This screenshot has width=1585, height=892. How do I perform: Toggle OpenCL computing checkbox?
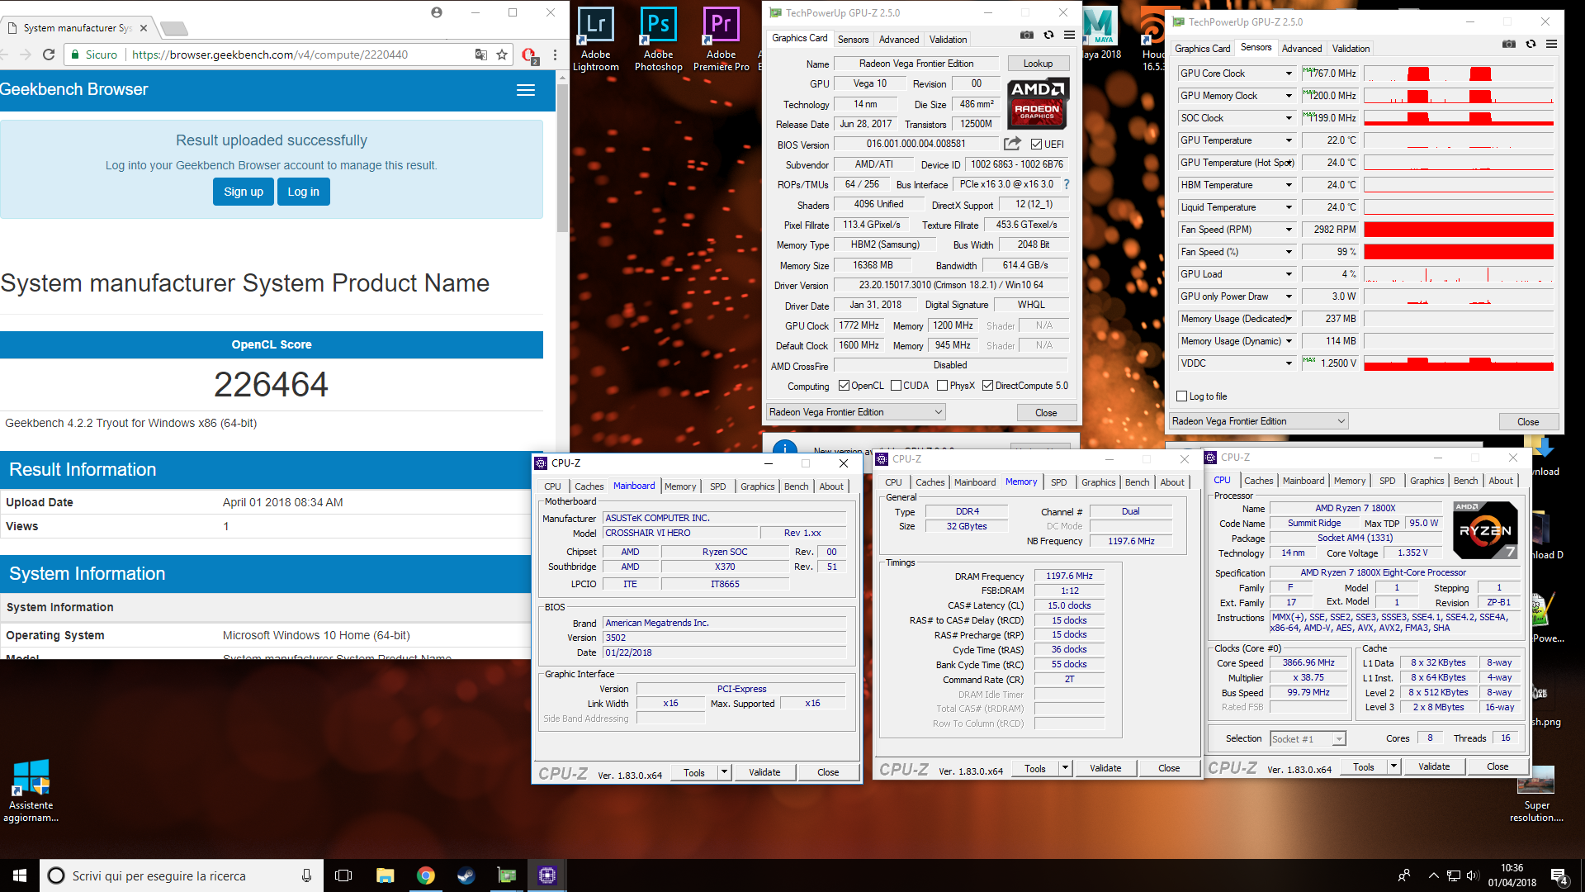click(844, 386)
